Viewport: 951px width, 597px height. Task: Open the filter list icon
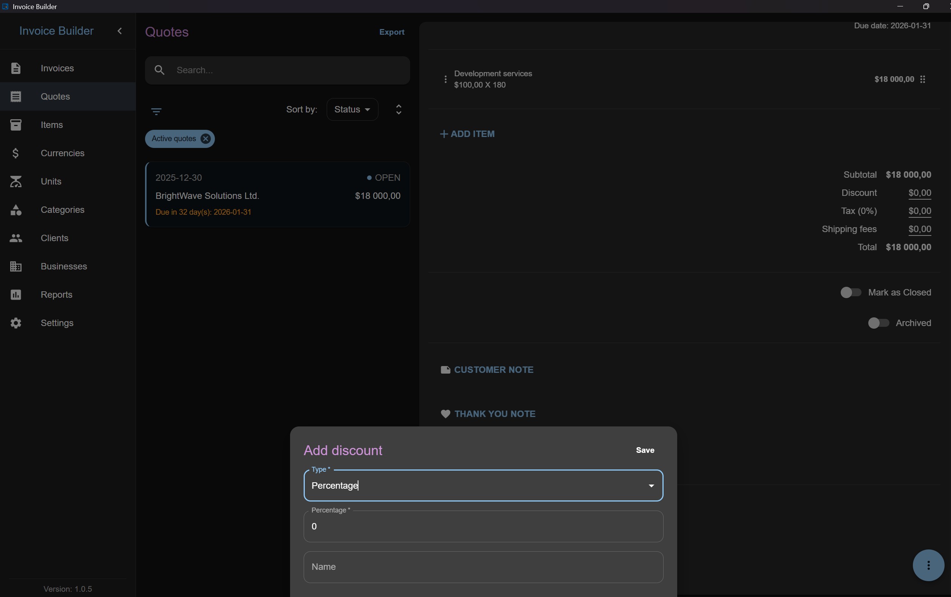(x=156, y=112)
